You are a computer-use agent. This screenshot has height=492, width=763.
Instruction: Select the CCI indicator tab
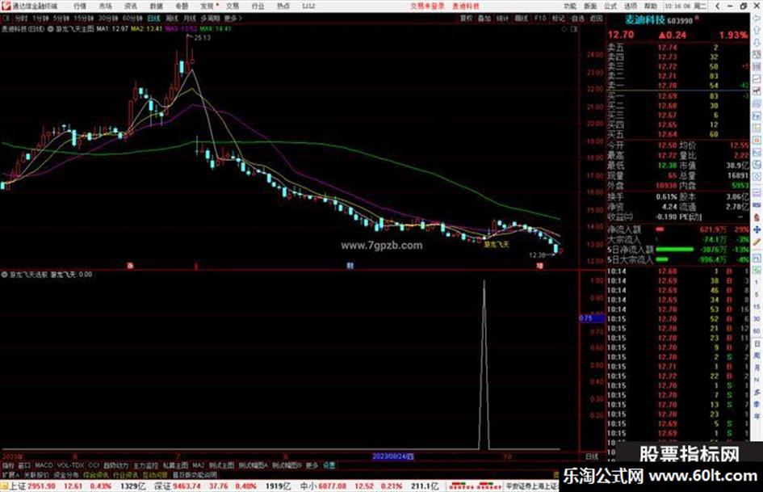point(94,465)
